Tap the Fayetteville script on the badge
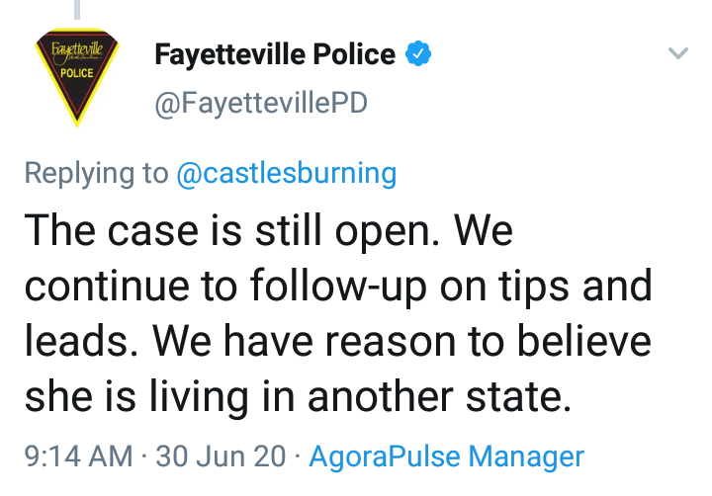This screenshot has height=496, width=712. tap(75, 47)
